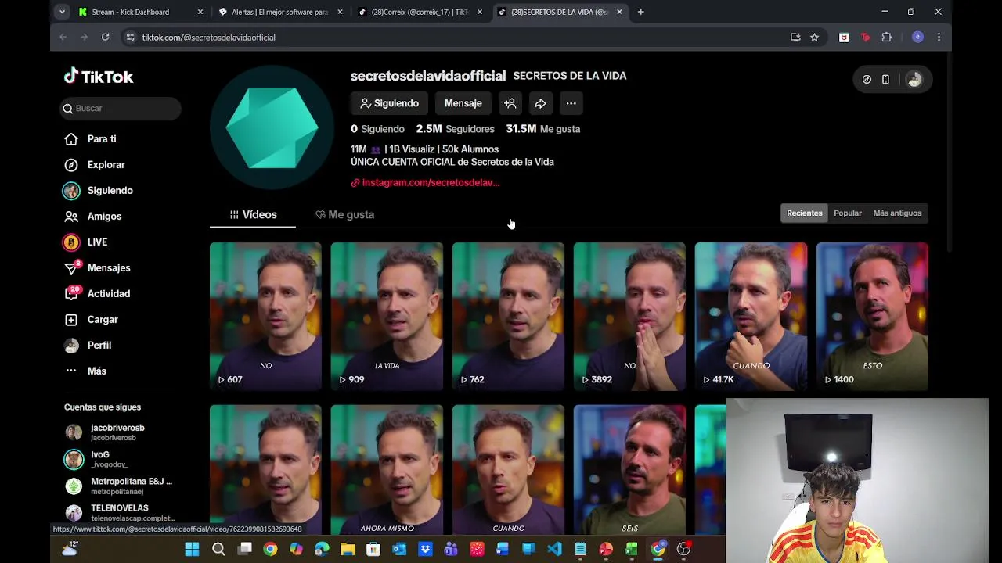Switch to the Alertas browser tab
Screen dimensions: 1002x563
[279, 12]
